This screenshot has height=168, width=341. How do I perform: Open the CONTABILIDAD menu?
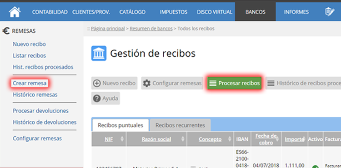(50, 12)
